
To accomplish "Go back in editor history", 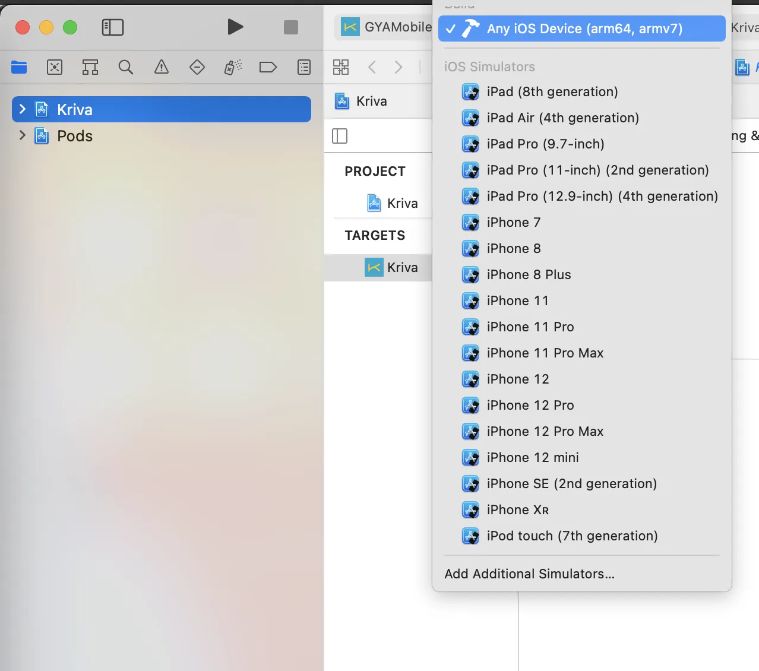I will (372, 67).
